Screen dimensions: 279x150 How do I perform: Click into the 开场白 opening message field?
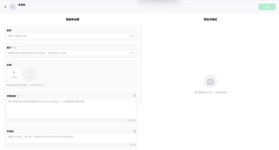71,138
